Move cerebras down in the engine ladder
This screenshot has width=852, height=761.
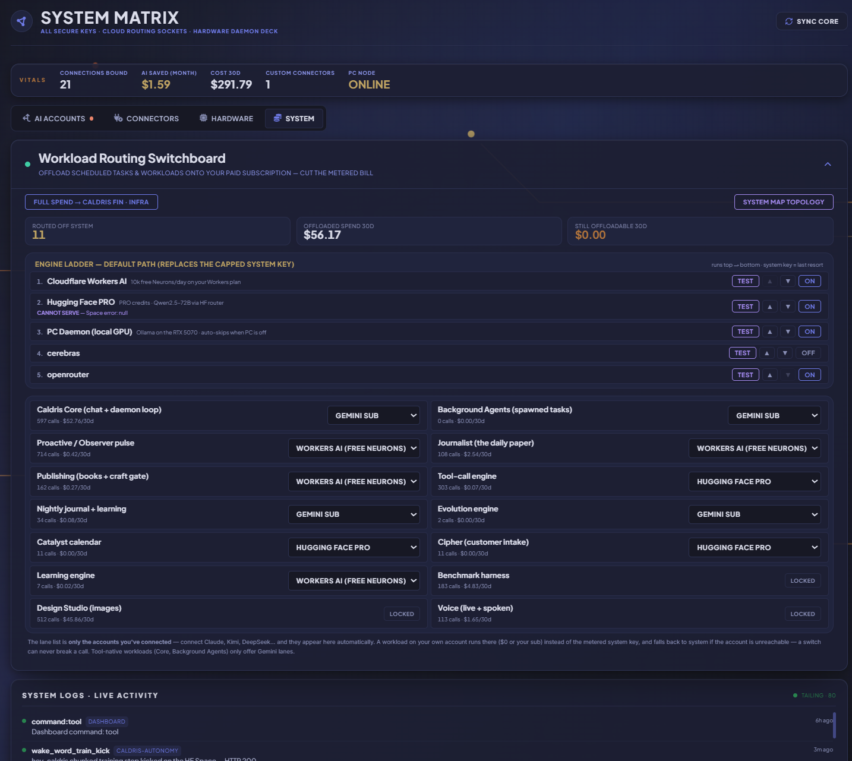click(785, 353)
